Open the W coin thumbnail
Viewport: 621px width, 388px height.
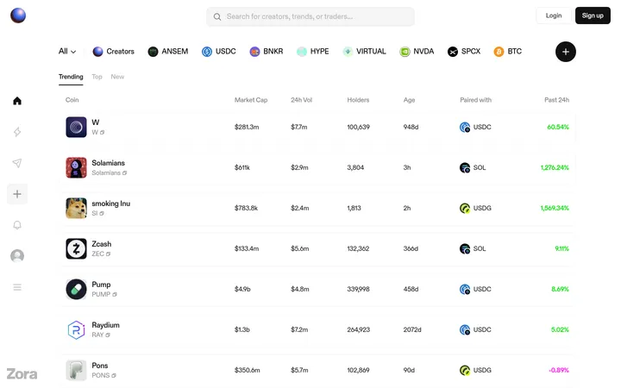[76, 127]
